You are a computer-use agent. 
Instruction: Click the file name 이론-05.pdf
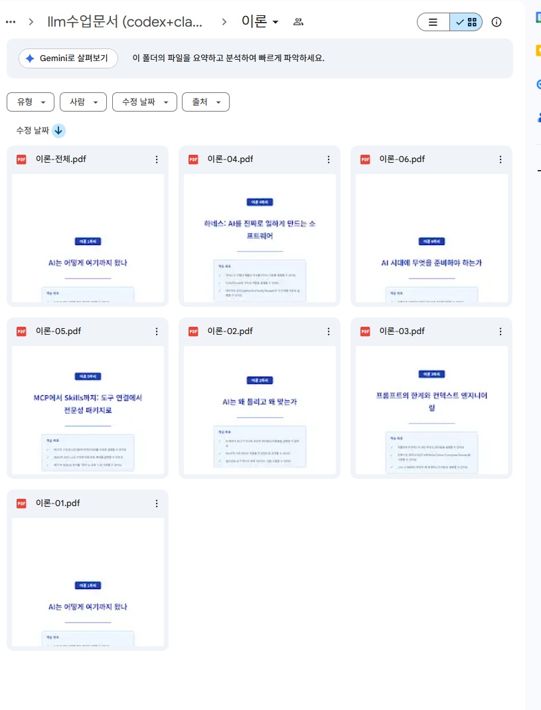coord(58,331)
